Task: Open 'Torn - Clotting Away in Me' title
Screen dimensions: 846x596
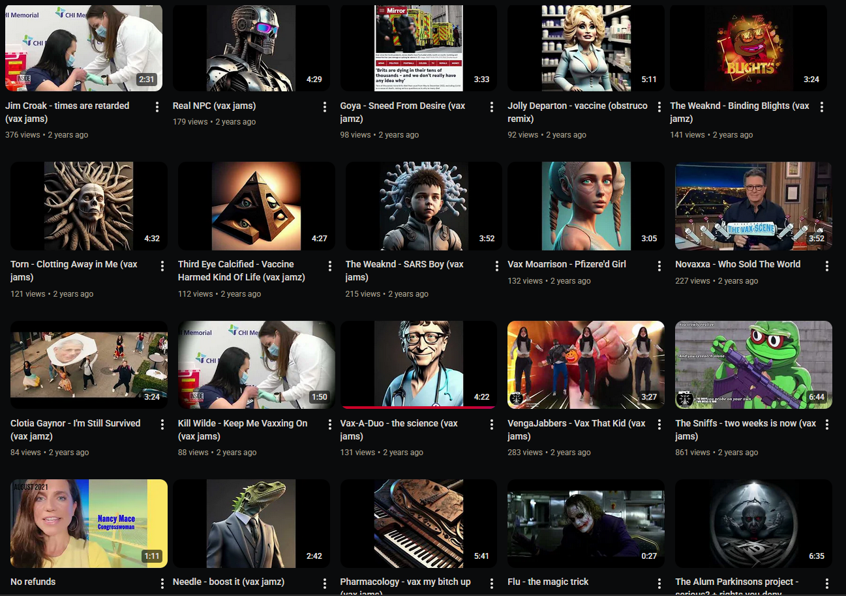Action: pyautogui.click(x=74, y=271)
